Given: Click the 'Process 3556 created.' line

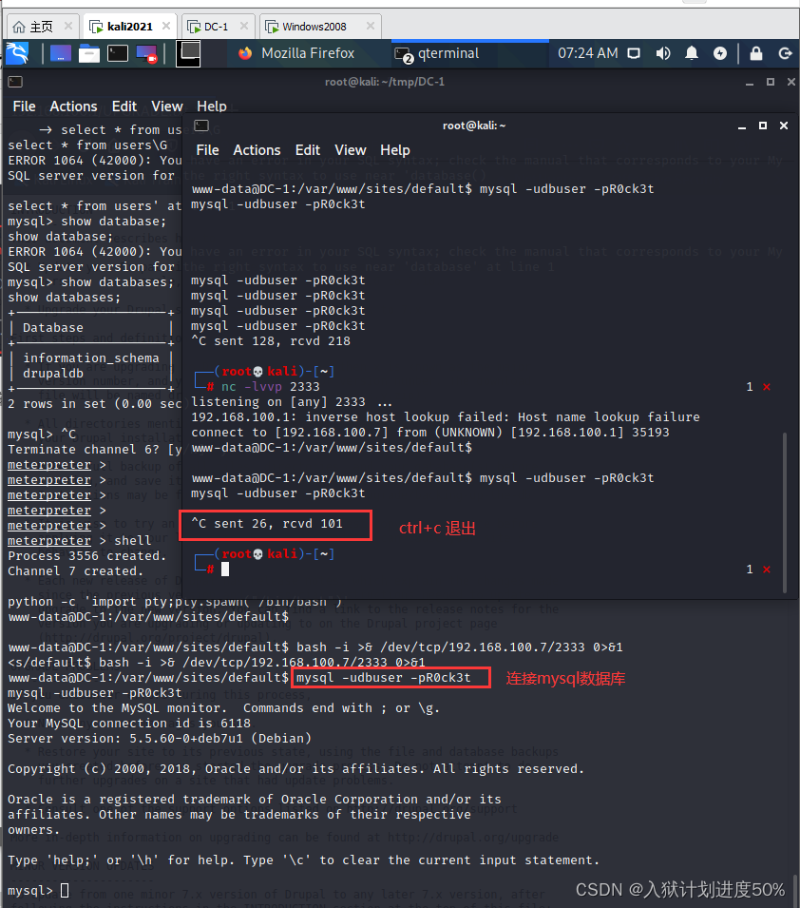Looking at the screenshot, I should (x=86, y=556).
